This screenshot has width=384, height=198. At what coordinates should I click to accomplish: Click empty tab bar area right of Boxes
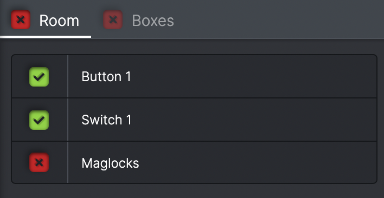[x=279, y=19]
